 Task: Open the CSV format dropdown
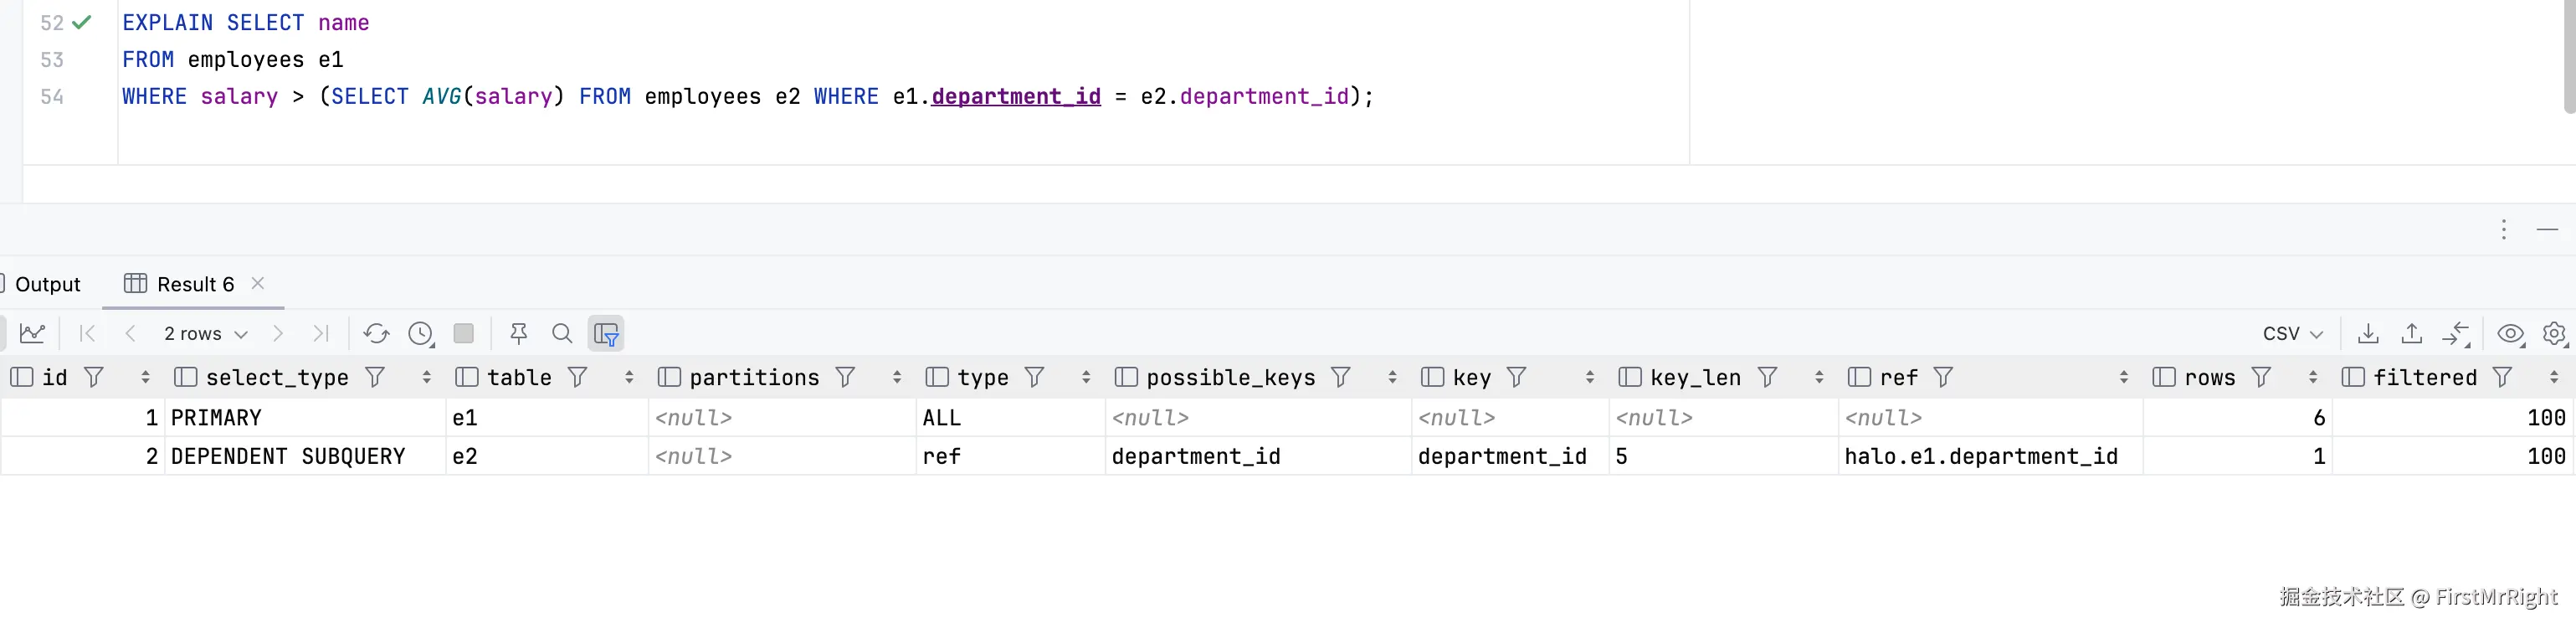(2292, 333)
